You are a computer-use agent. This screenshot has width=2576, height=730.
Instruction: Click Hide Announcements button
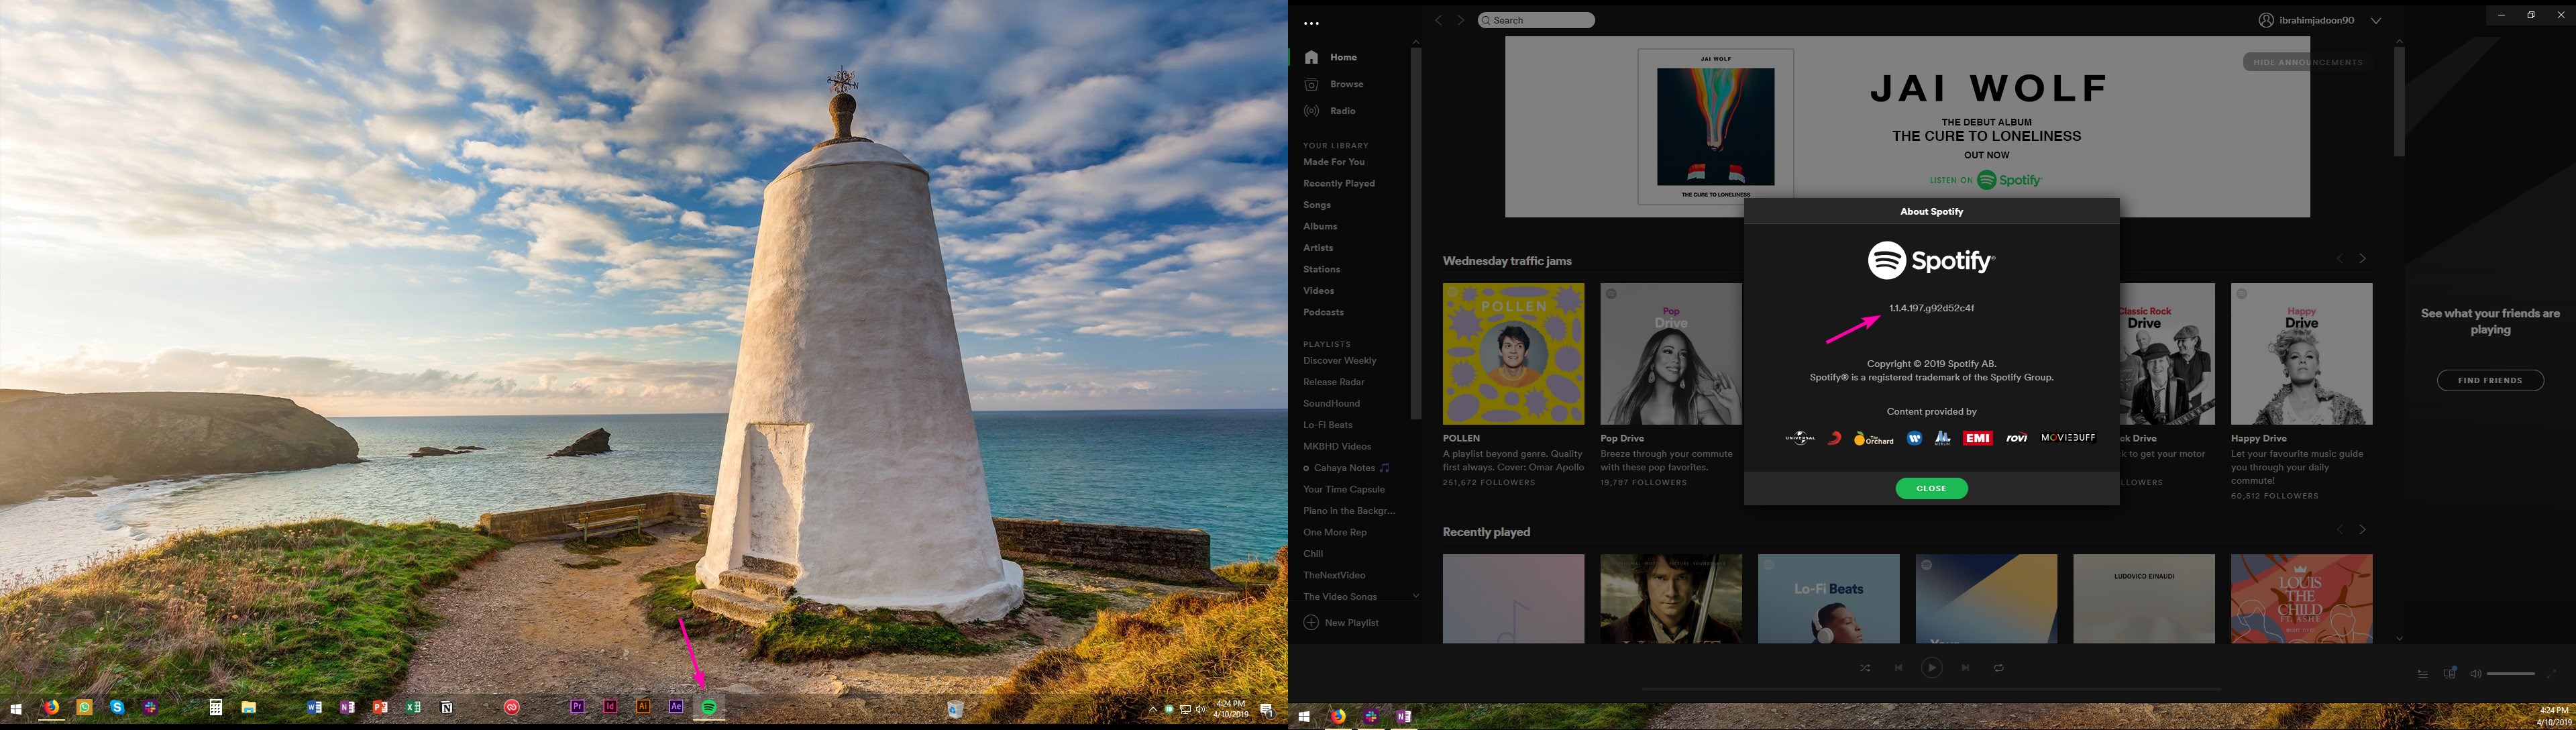(x=2307, y=62)
